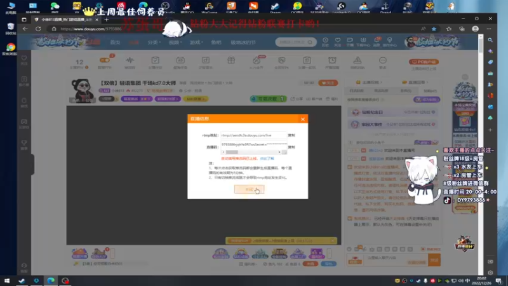Expand the 游戏 dropdown menu
Screen dimensions: 508x286
196,43
